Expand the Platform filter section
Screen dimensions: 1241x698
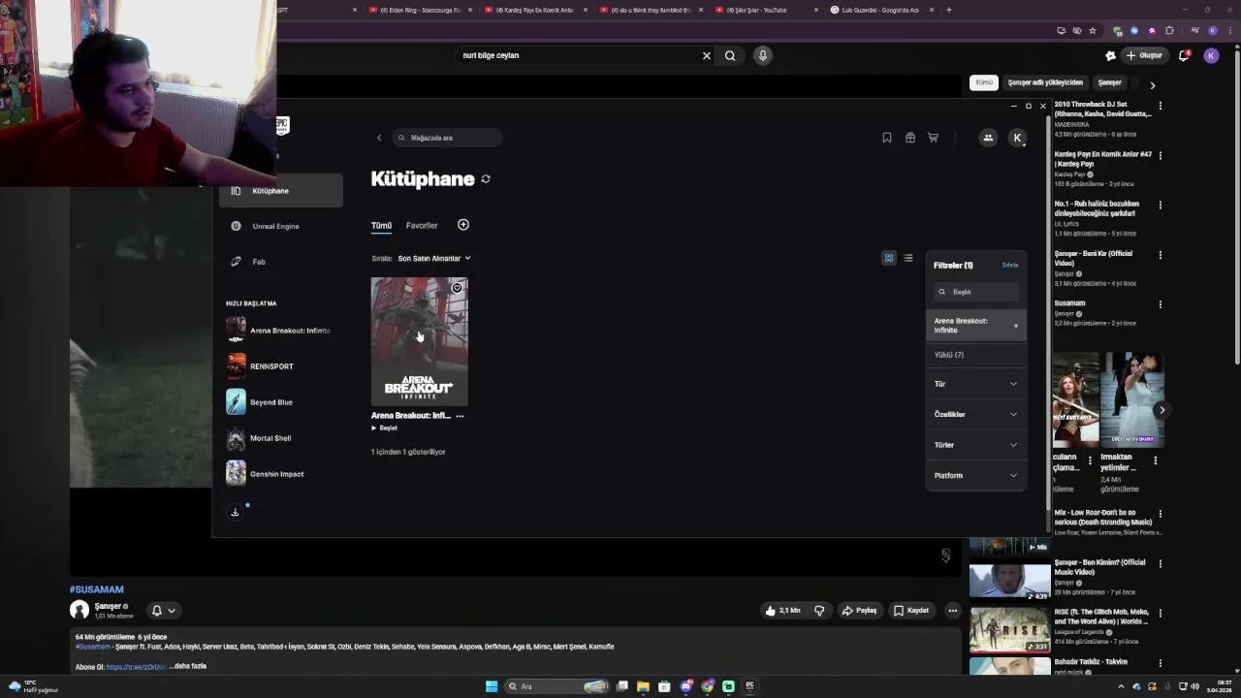pyautogui.click(x=976, y=475)
